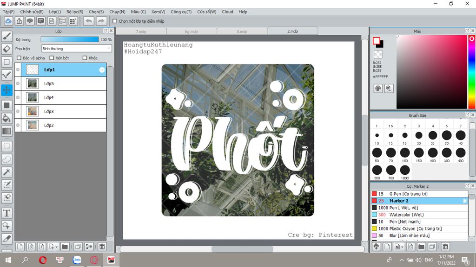Click the hue strip in color panel
This screenshot has height=267, width=476.
[472, 72]
